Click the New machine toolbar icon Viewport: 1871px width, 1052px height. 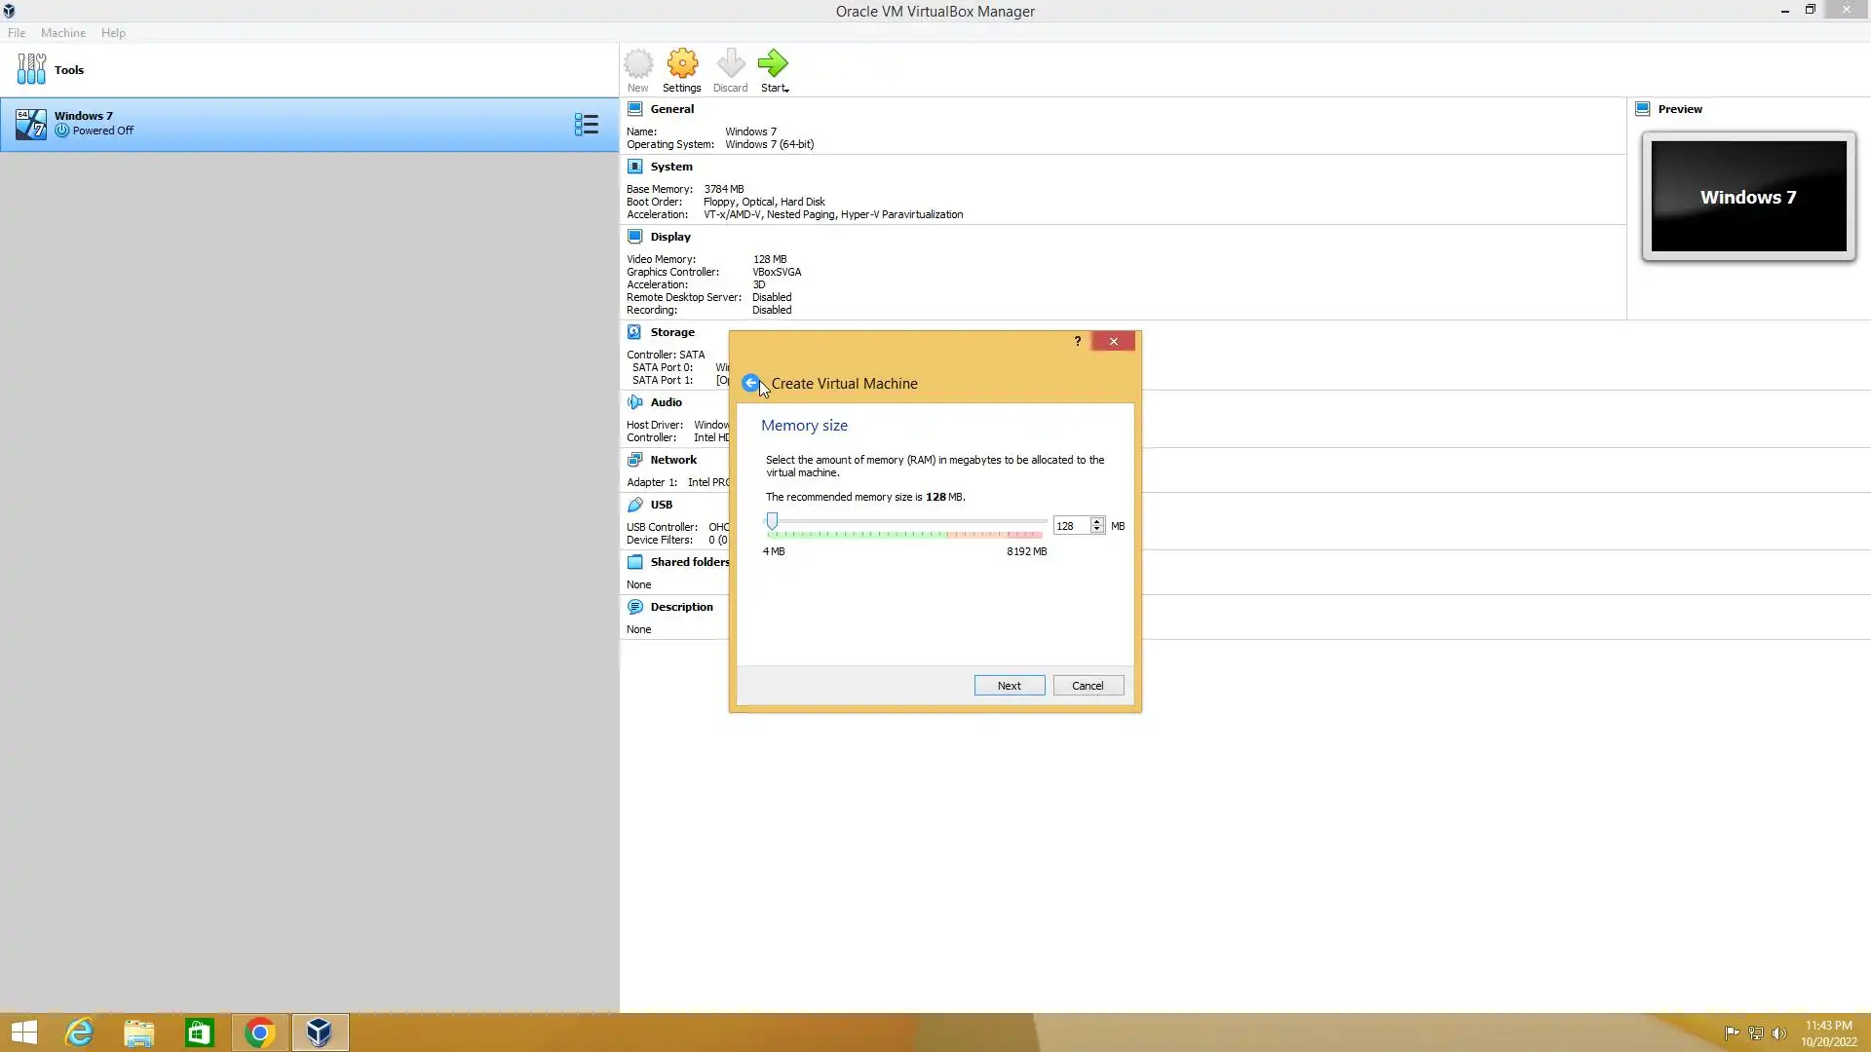click(638, 65)
